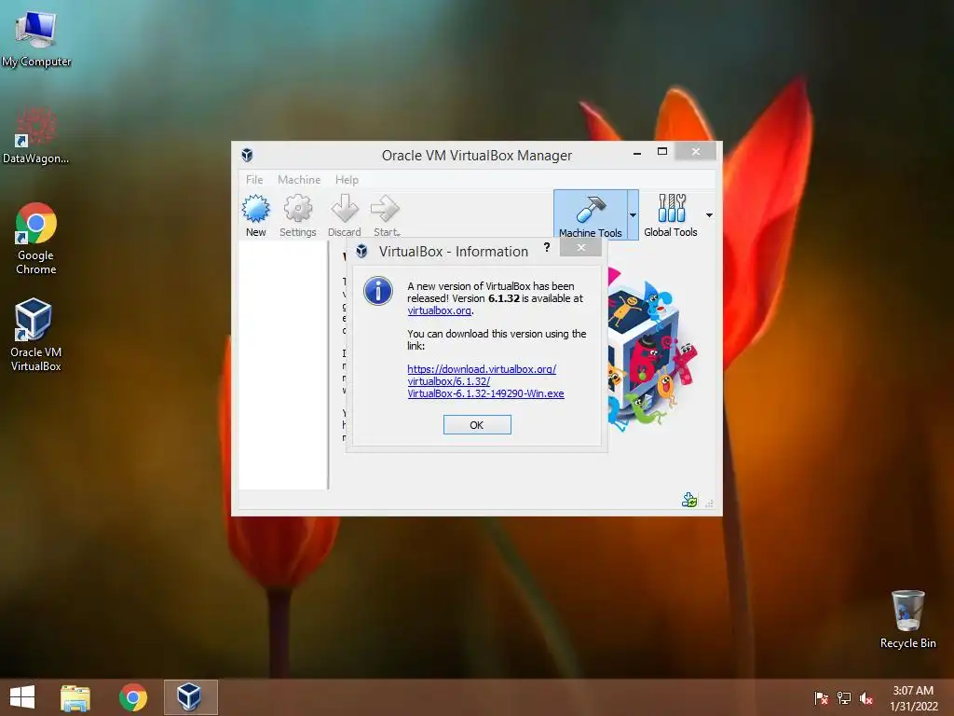This screenshot has width=954, height=716.
Task: Close the Oracle VM VirtualBox Manager window
Action: pos(695,152)
